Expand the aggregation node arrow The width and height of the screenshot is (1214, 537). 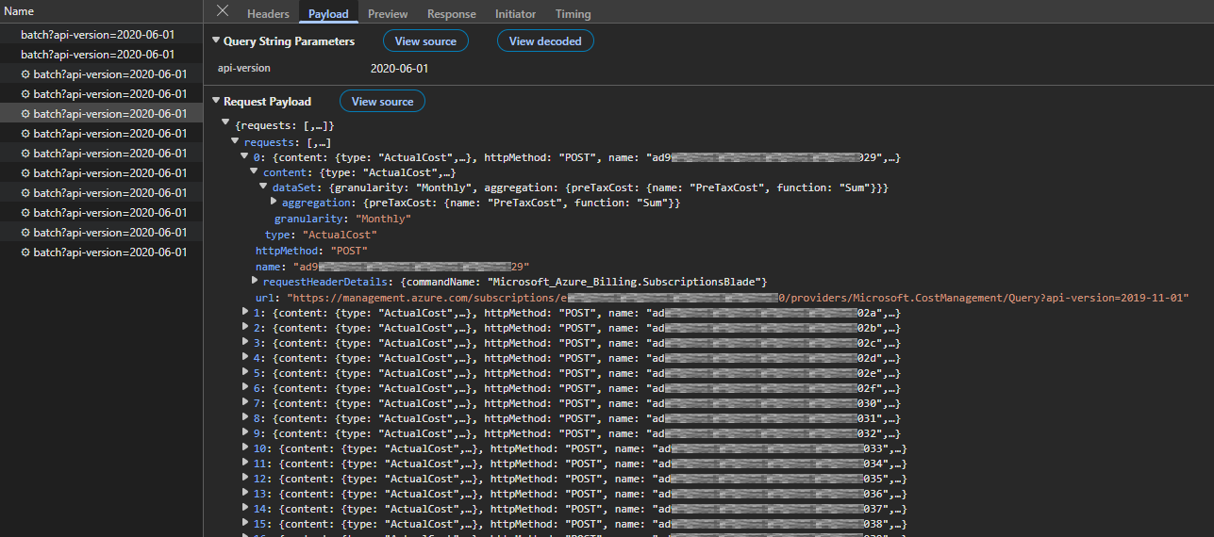274,203
